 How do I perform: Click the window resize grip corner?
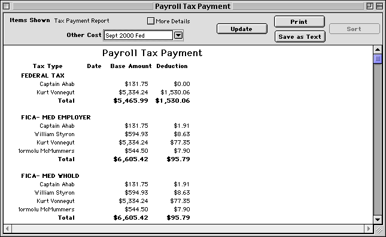pyautogui.click(x=378, y=229)
